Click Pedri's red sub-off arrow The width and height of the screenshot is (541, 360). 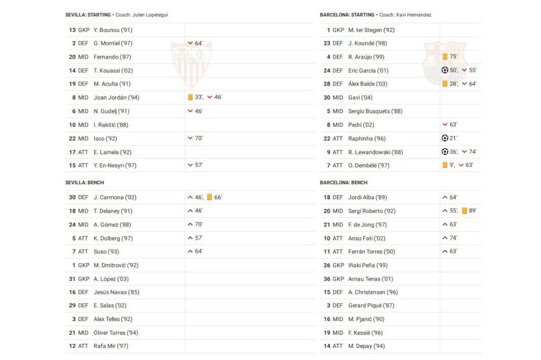coord(445,124)
